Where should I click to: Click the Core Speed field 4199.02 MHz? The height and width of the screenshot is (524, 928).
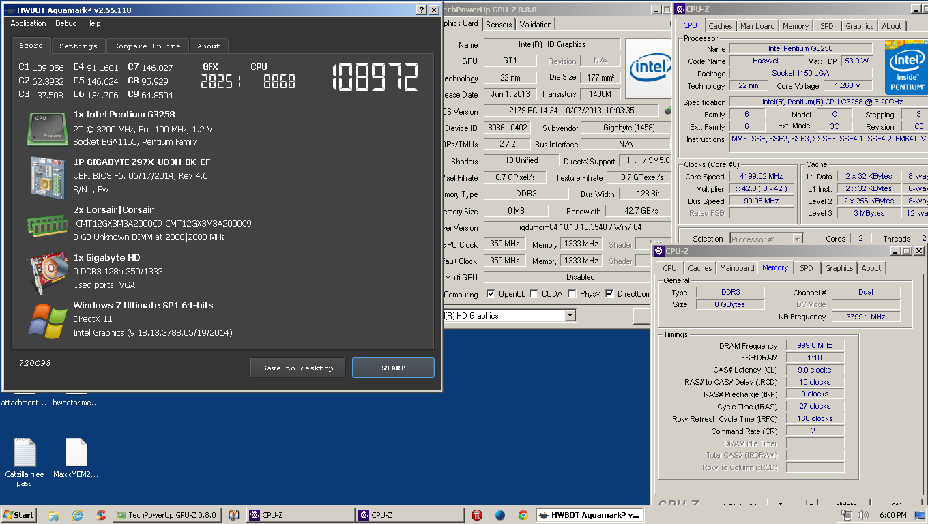(x=762, y=176)
